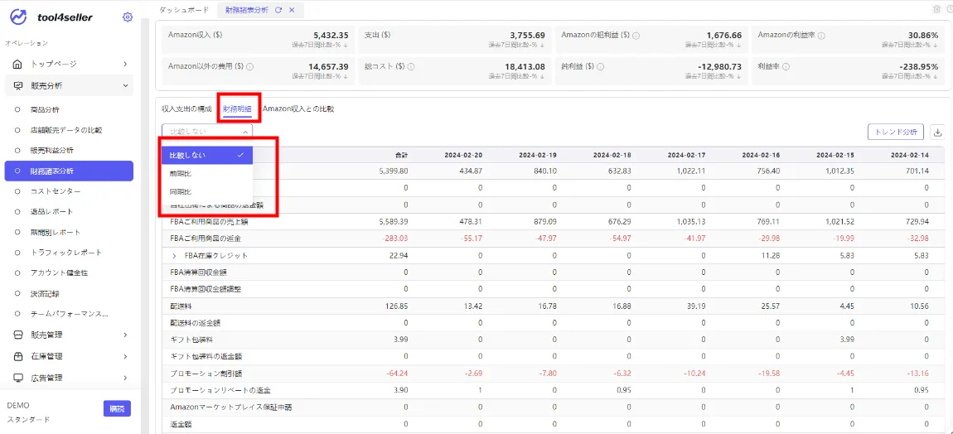Refresh the 財務諸表分析 tab with the reload icon
Image resolution: width=953 pixels, height=434 pixels.
[278, 10]
